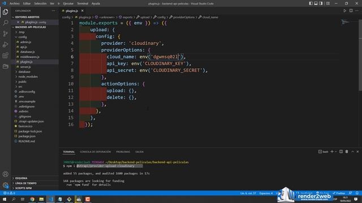Expand the Línea de Tiempo section
362x203 pixels.
click(25, 183)
